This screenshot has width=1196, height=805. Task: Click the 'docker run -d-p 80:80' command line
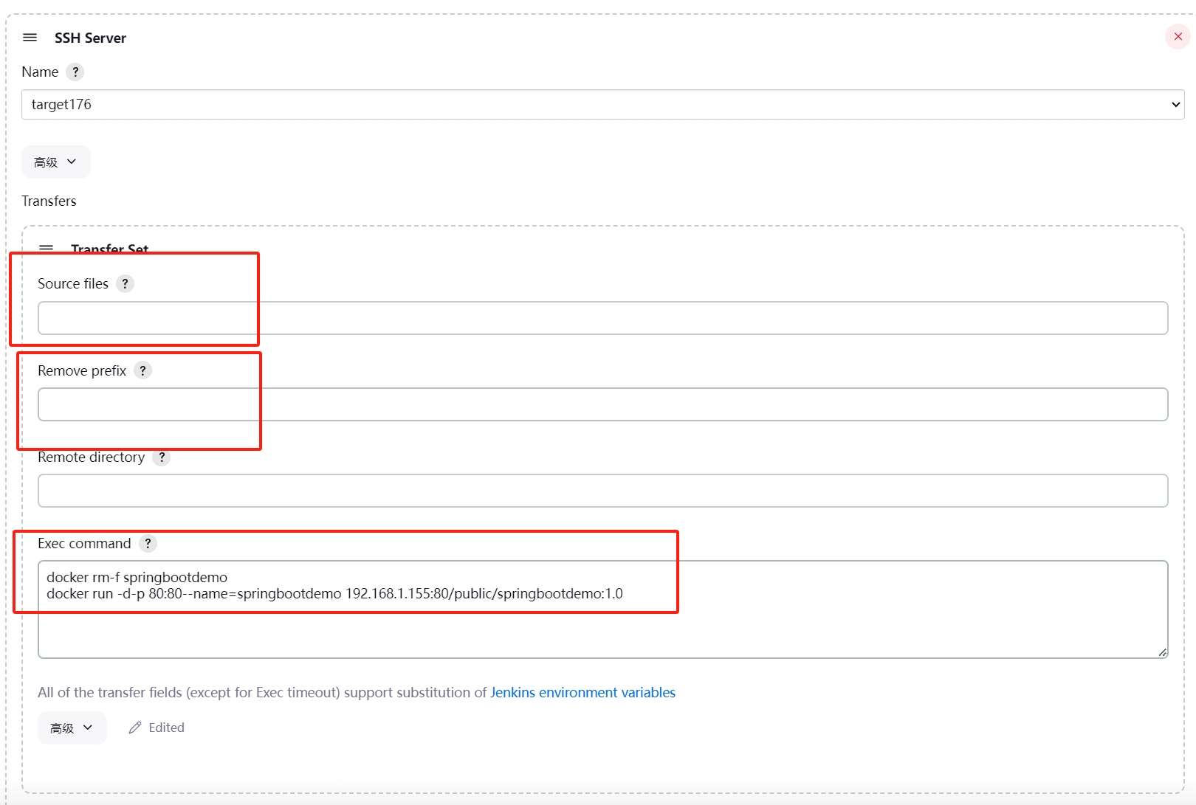334,593
